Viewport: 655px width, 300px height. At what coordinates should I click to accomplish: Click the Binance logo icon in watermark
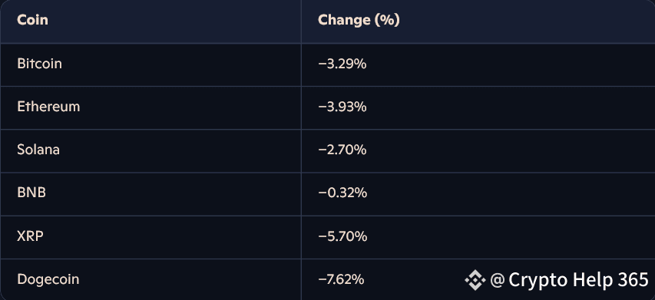[475, 280]
